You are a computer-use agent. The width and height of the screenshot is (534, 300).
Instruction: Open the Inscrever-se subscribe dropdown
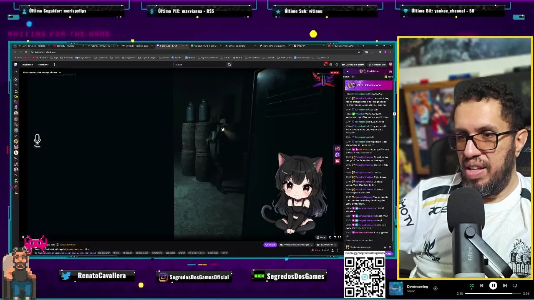click(x=327, y=245)
